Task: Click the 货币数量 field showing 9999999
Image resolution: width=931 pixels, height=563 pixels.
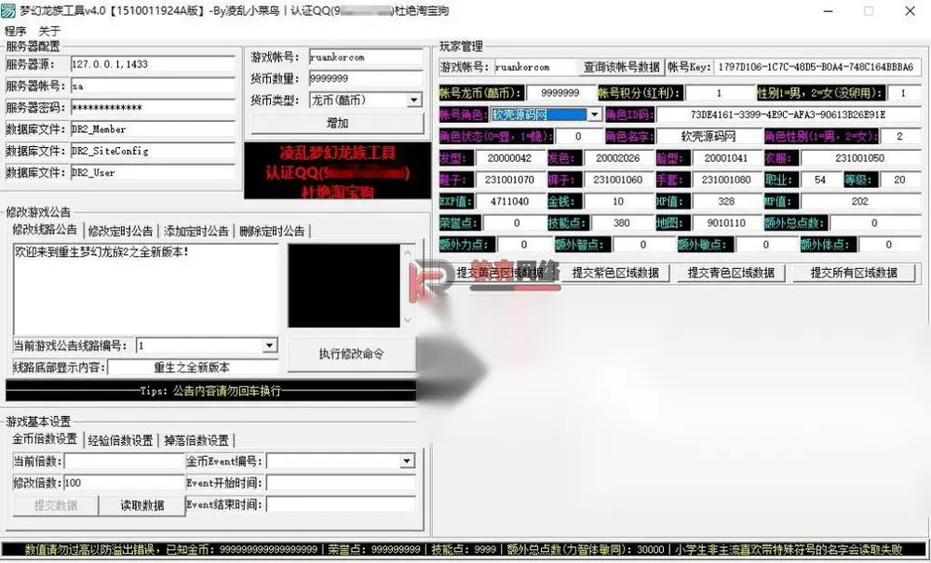Action: [x=366, y=78]
